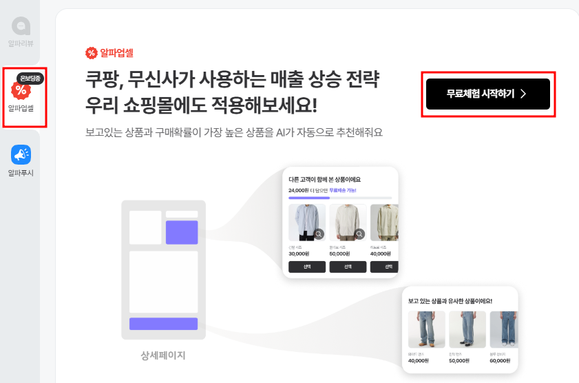This screenshot has width=579, height=383.
Task: Click the 상세페이지 mockup illustration
Action: pos(164,269)
